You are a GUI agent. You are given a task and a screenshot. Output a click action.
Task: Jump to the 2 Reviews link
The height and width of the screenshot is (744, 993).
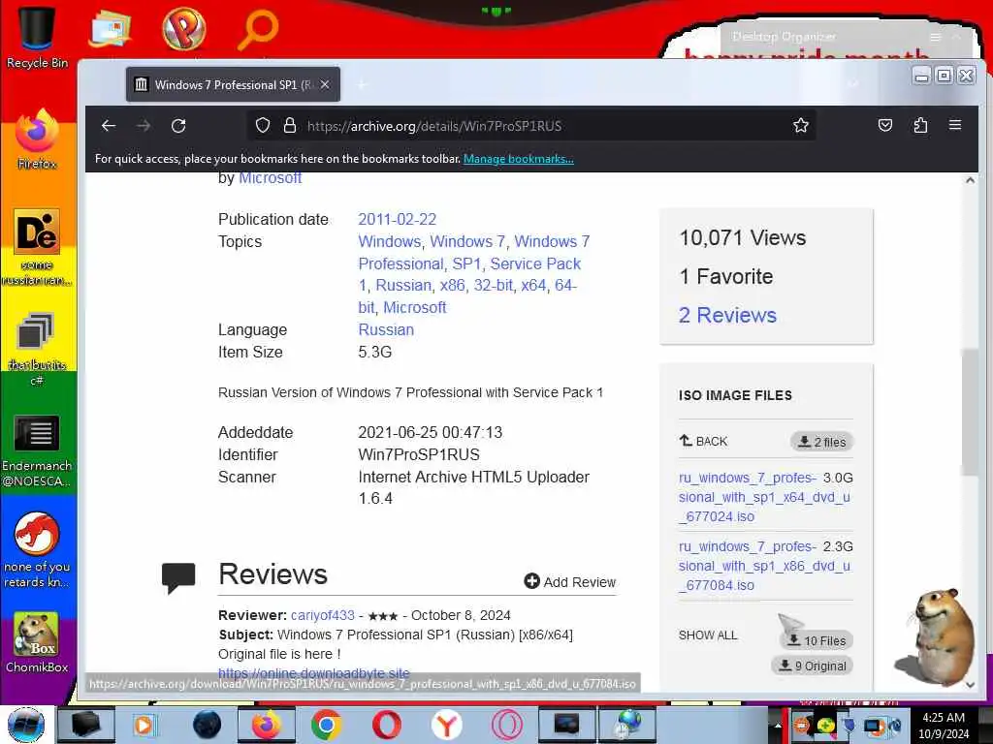(x=727, y=315)
